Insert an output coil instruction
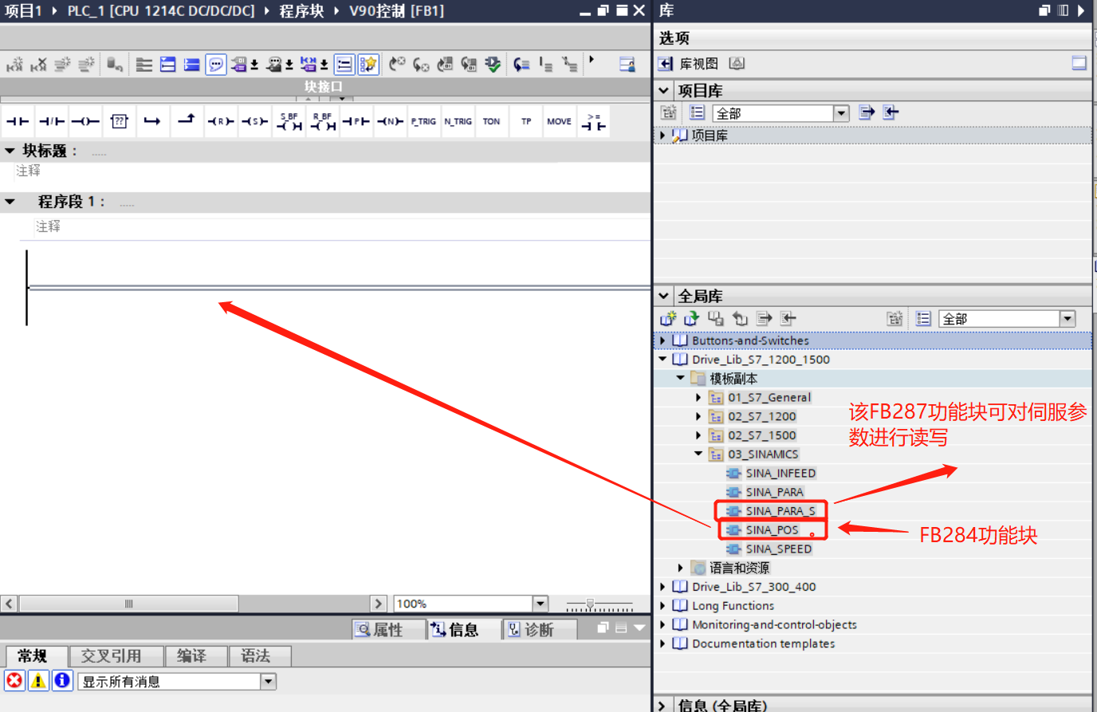The image size is (1097, 712). click(x=85, y=121)
